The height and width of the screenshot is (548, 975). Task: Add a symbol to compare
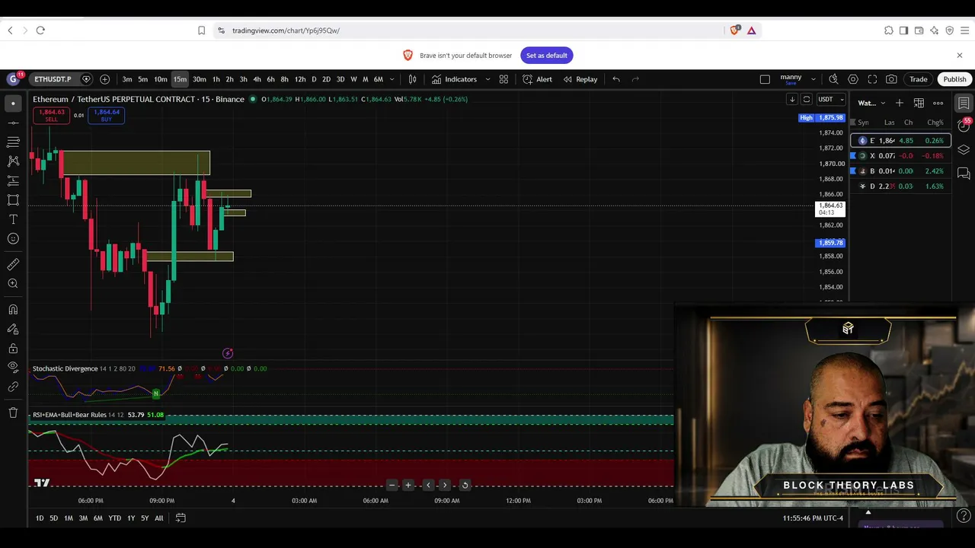104,79
